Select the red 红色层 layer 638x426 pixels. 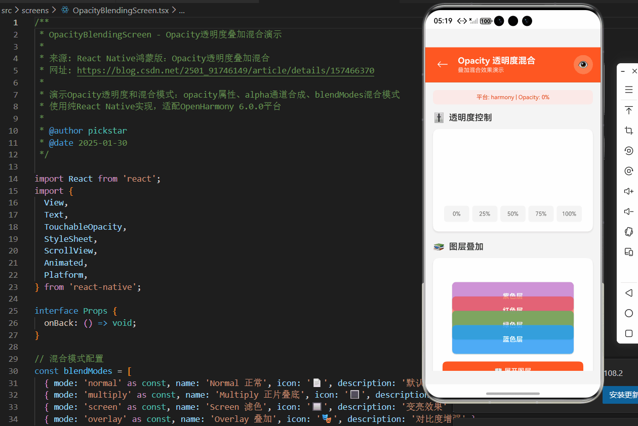tap(513, 304)
